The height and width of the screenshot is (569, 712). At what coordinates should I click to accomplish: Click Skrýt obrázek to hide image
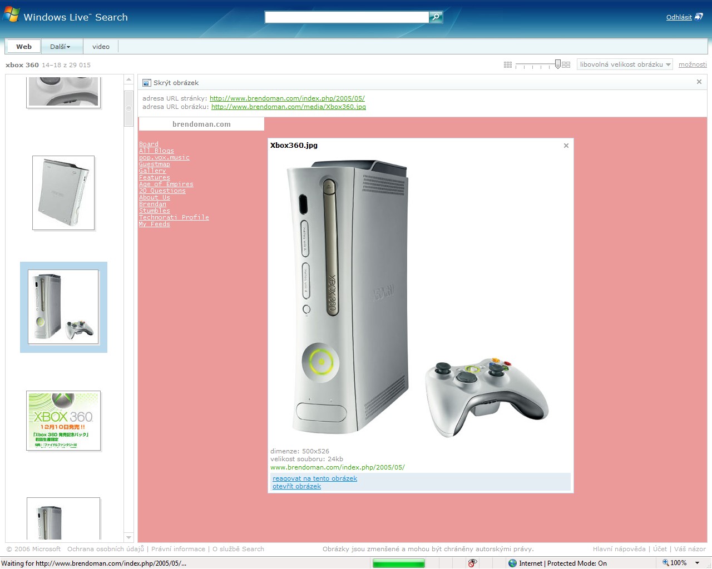coord(176,83)
